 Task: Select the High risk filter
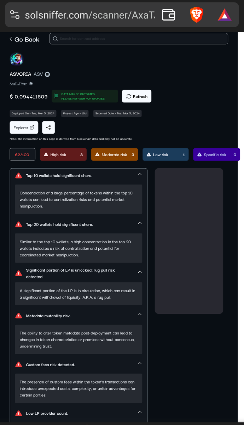(x=63, y=154)
